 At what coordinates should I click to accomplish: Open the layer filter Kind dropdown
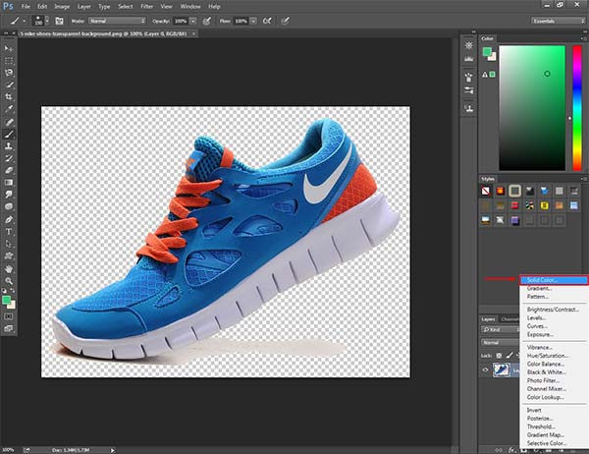pos(501,329)
